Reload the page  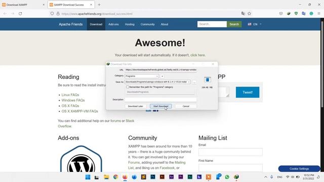tap(20, 14)
